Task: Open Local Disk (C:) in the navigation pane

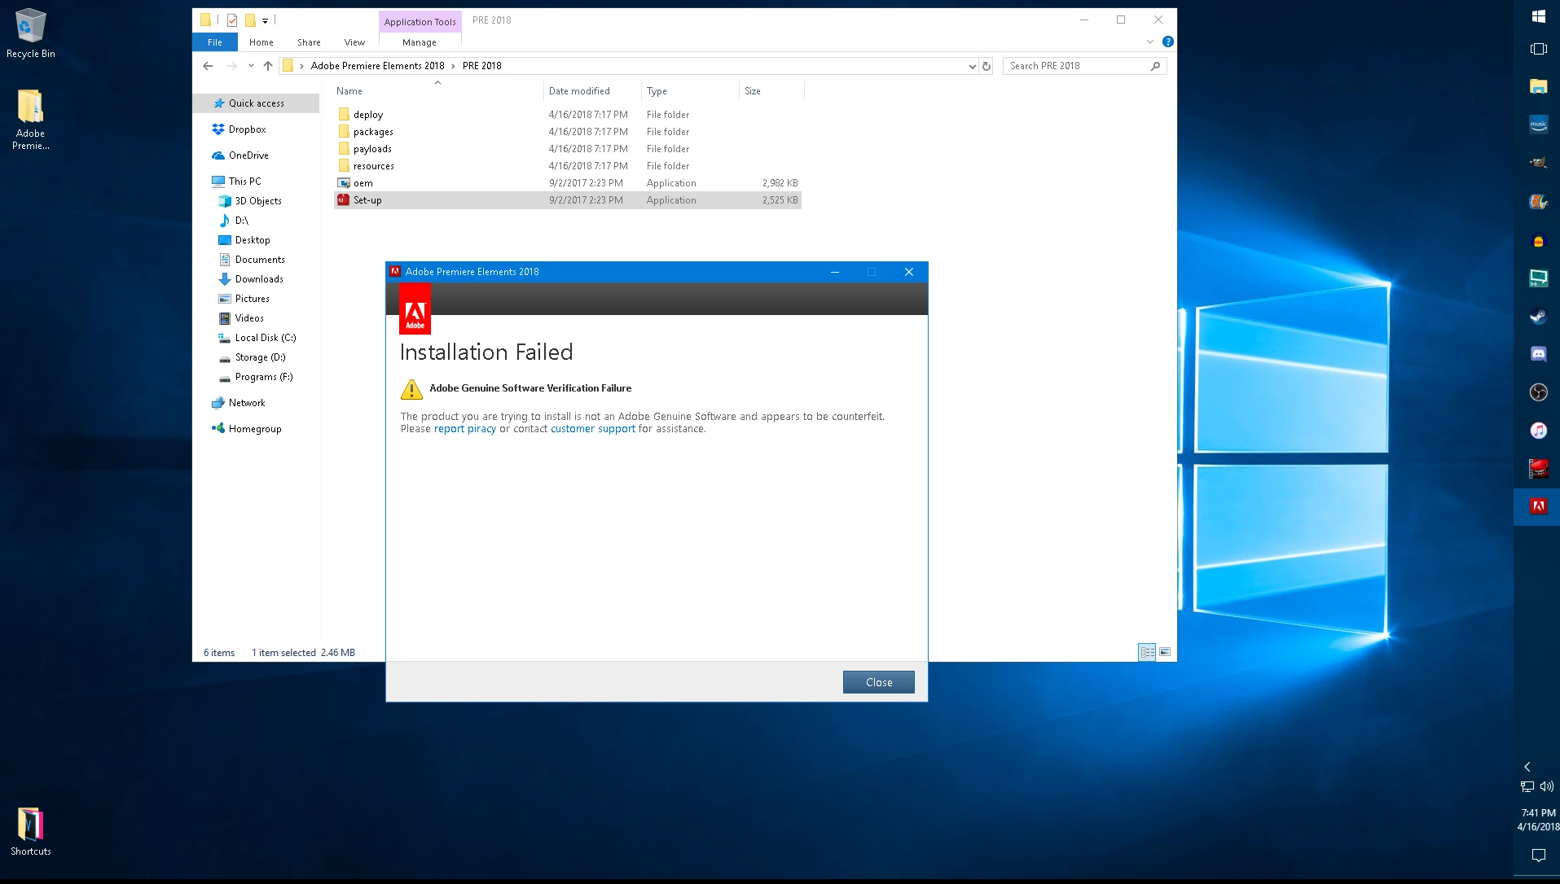Action: tap(266, 338)
